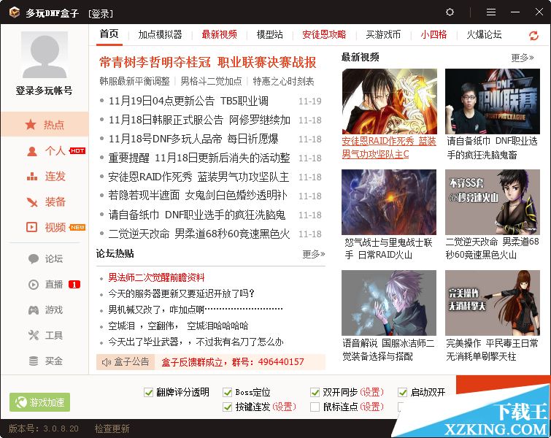Toggle 翻牌评分透明 checkbox

[149, 392]
